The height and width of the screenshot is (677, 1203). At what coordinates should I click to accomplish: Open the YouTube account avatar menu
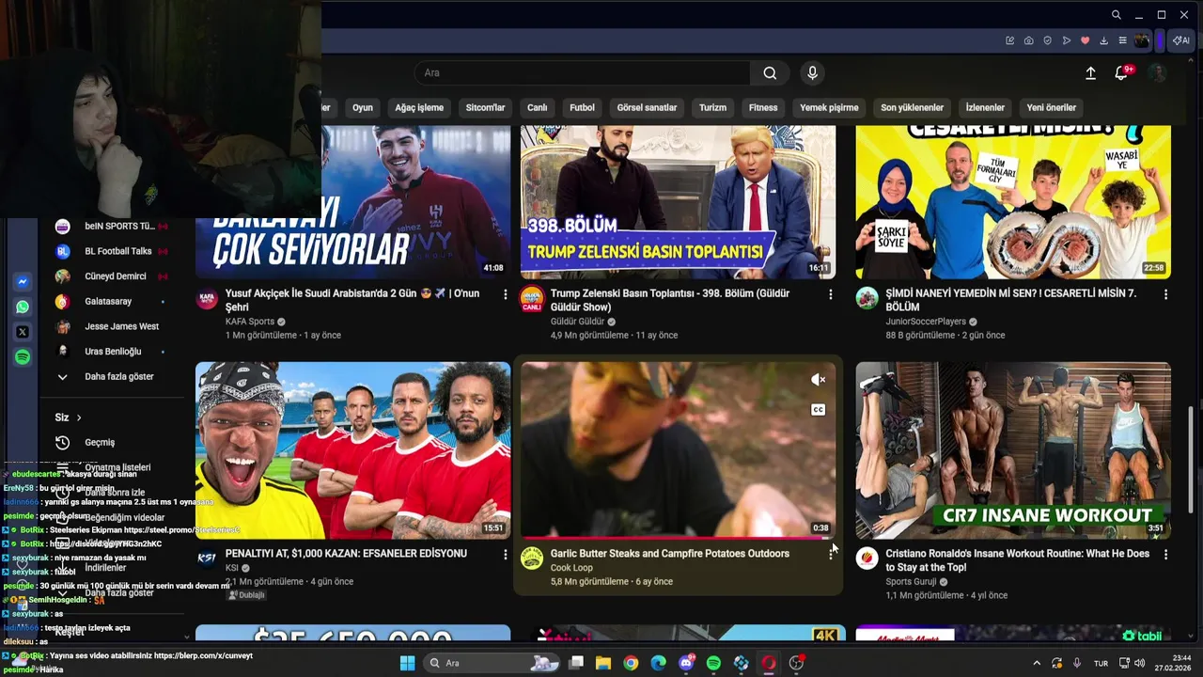click(1157, 73)
